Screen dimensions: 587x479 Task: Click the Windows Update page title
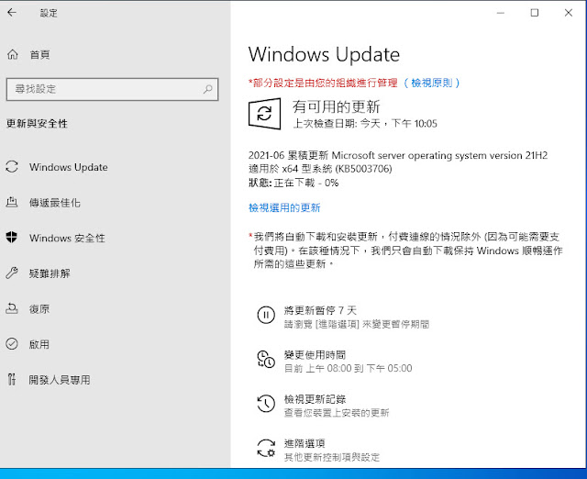[x=324, y=55]
